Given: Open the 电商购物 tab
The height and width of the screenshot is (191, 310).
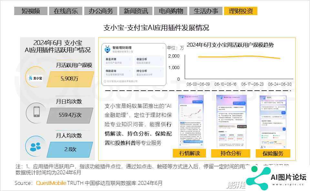Looking at the screenshot, I should click(171, 11).
